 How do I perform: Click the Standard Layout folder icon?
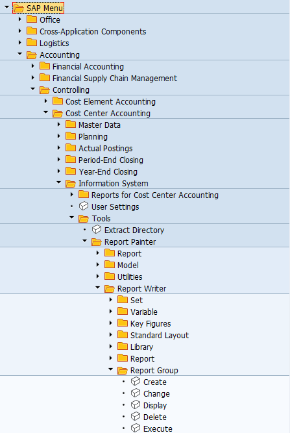click(x=123, y=335)
